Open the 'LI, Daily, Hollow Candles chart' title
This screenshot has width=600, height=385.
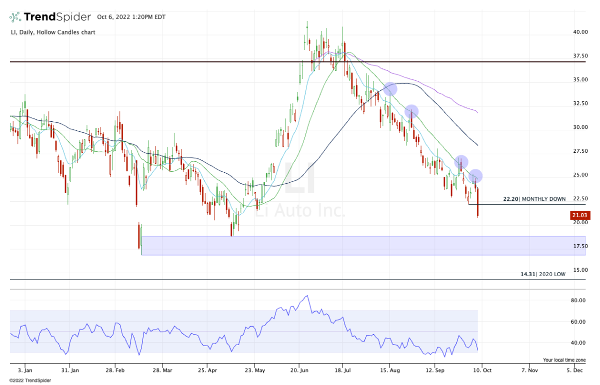pyautogui.click(x=52, y=32)
